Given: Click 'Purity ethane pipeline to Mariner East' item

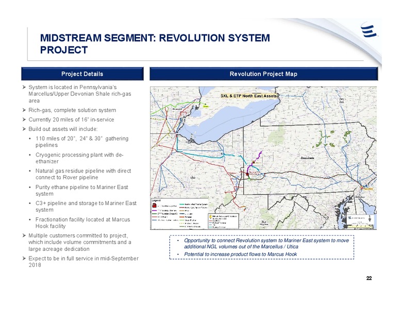Looking at the screenshot, I should [x=81, y=191].
